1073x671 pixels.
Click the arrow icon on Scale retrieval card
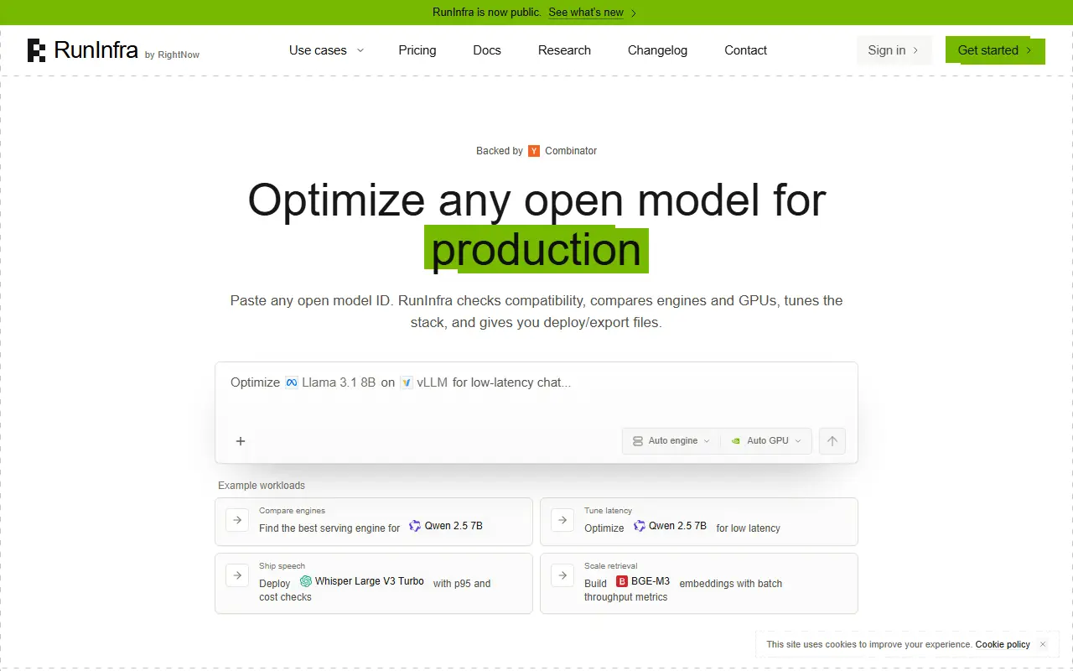pyautogui.click(x=562, y=575)
